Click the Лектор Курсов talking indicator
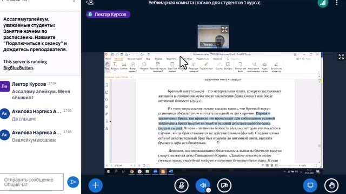This screenshot has width=346, height=194. [x=108, y=15]
